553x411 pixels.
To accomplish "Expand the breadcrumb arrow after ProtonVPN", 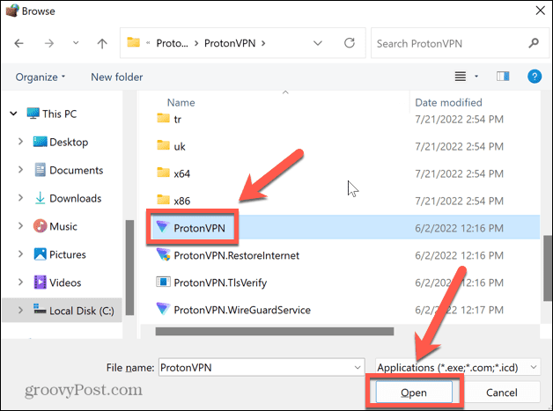I will [x=263, y=43].
